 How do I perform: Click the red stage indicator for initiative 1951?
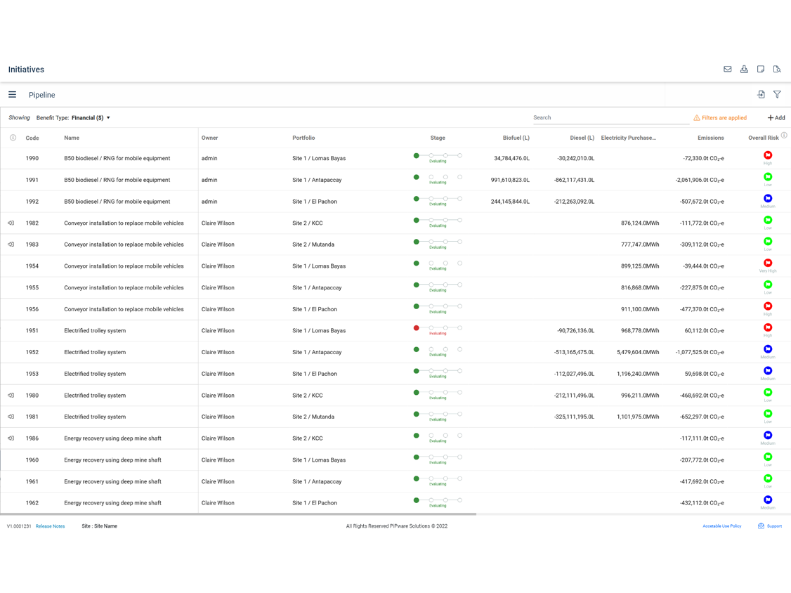point(417,328)
